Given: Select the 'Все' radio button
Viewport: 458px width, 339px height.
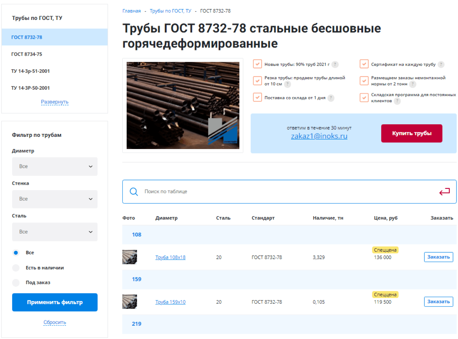Looking at the screenshot, I should tap(16, 253).
